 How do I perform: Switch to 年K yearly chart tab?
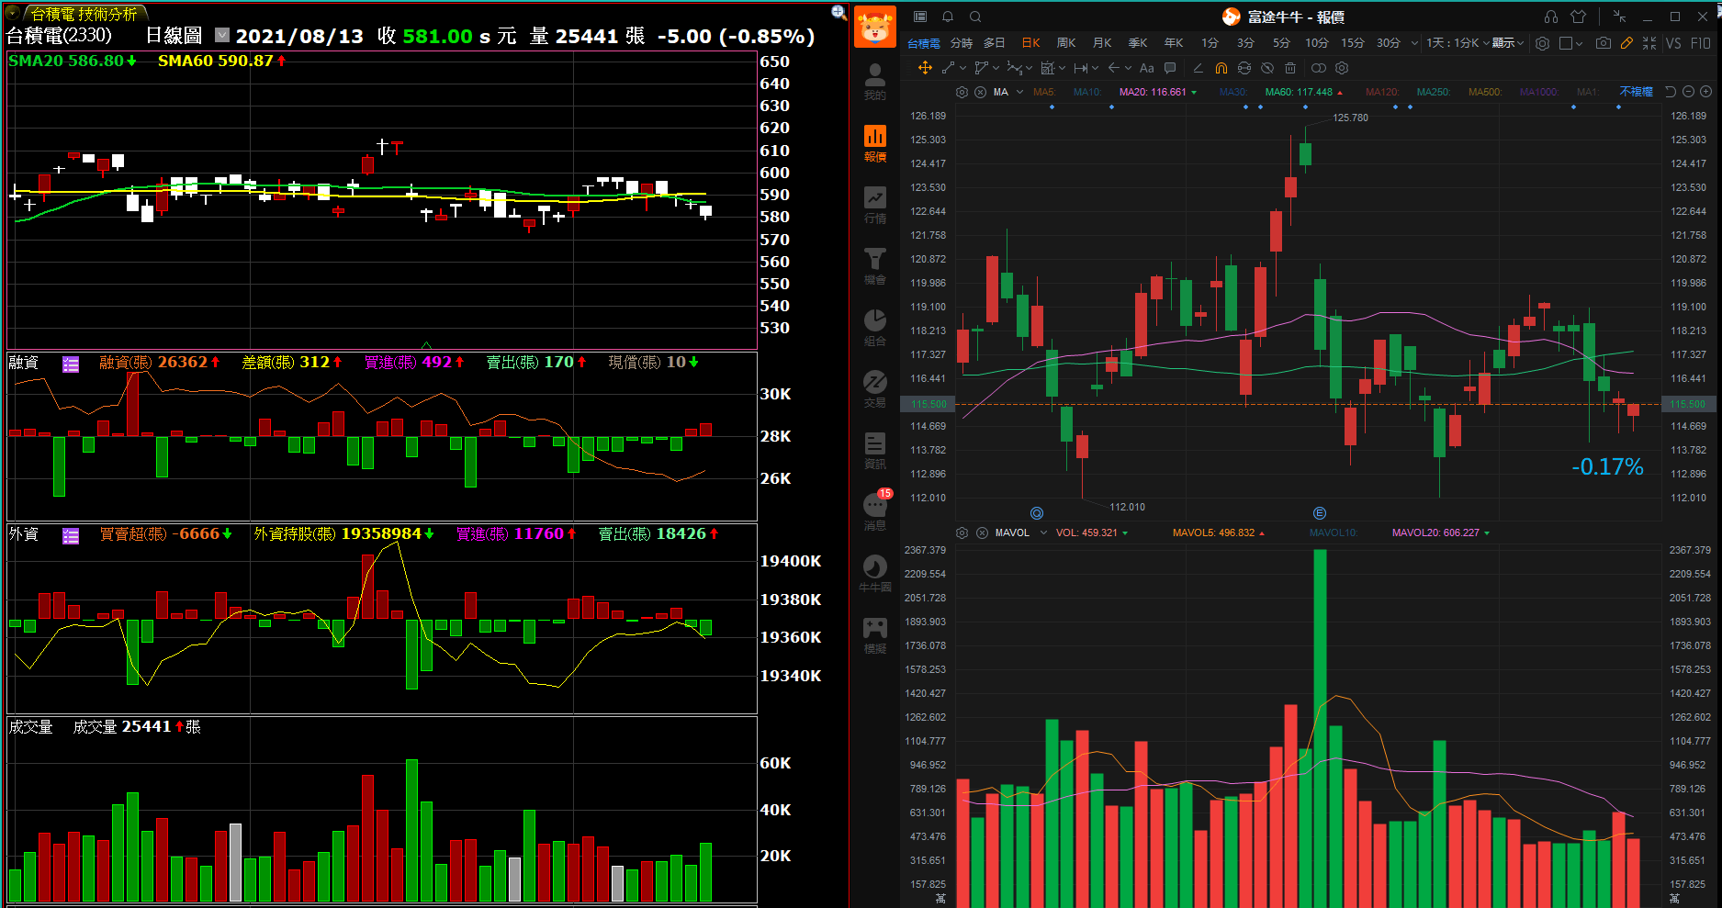(1174, 43)
